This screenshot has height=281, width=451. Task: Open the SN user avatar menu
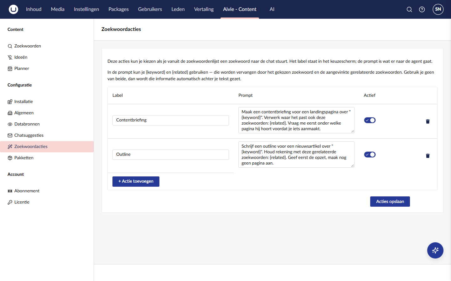point(438,9)
